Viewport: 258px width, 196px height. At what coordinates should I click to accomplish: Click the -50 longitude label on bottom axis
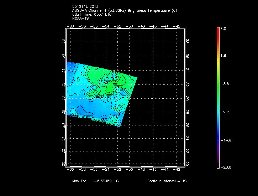point(130,170)
